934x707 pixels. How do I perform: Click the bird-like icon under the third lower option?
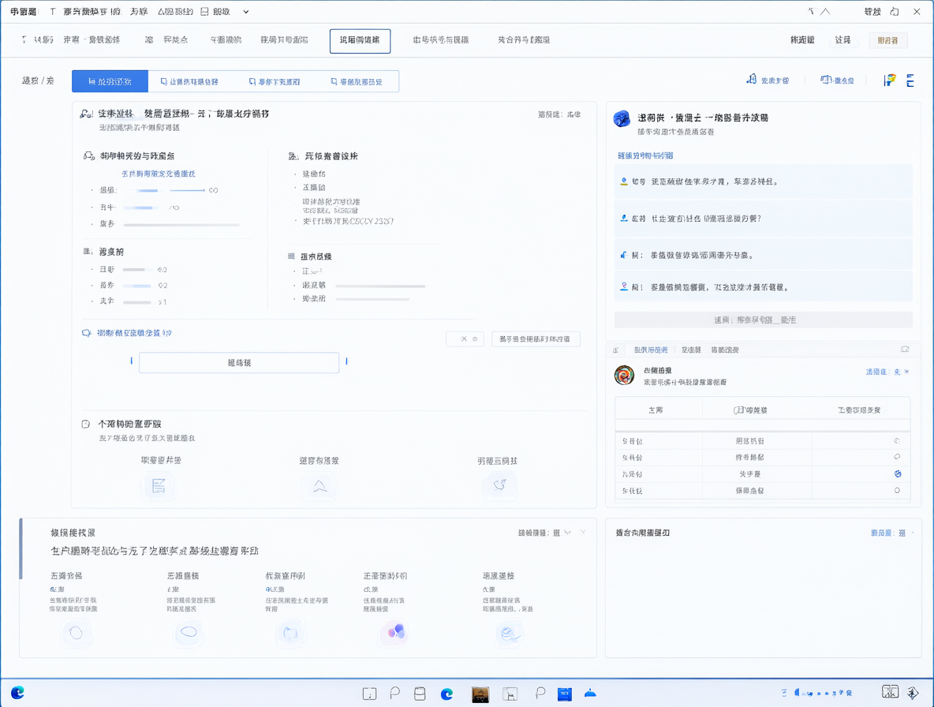click(500, 484)
